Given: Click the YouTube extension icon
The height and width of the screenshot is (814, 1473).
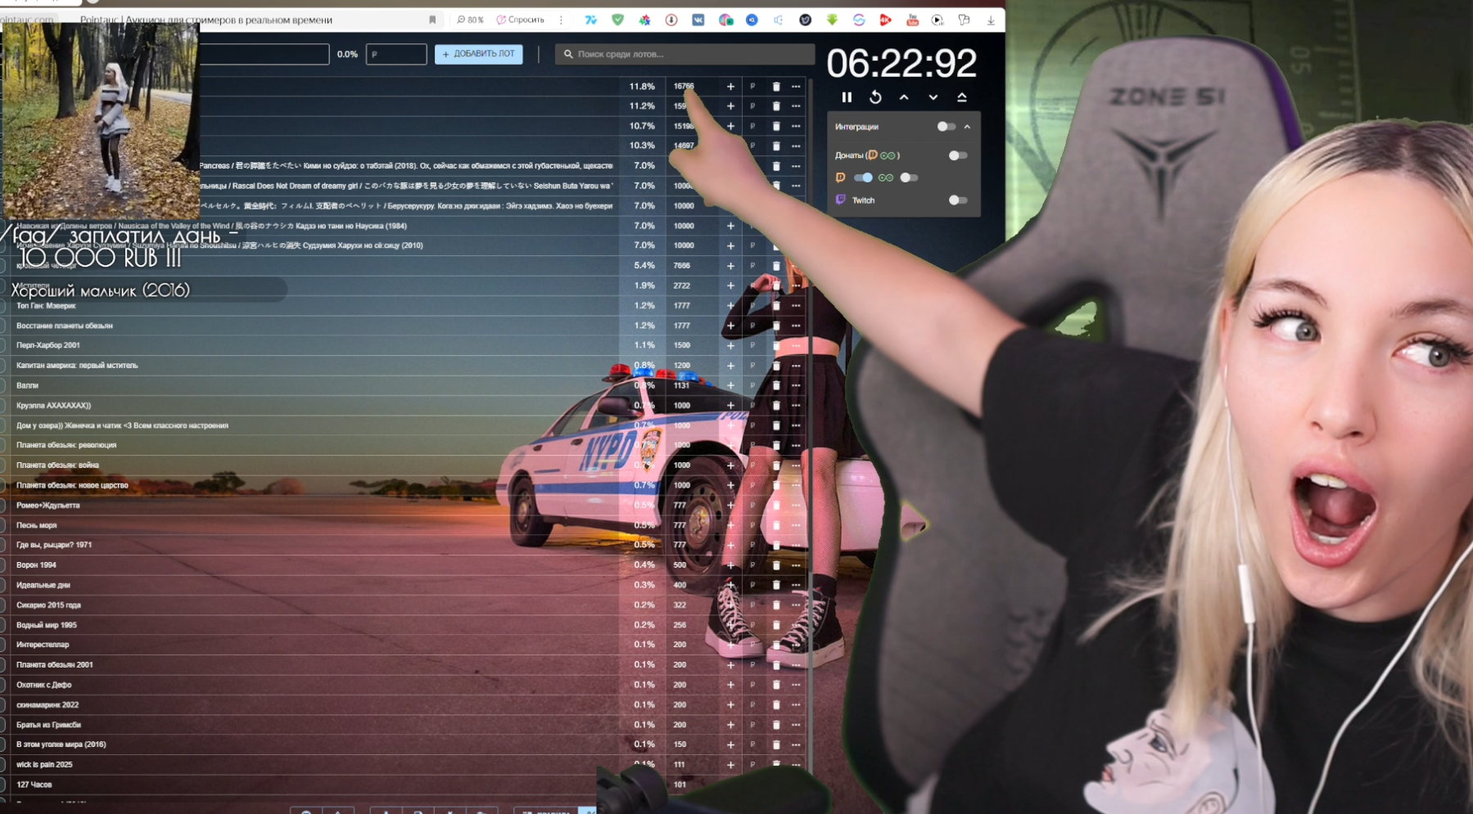Looking at the screenshot, I should pyautogui.click(x=912, y=20).
